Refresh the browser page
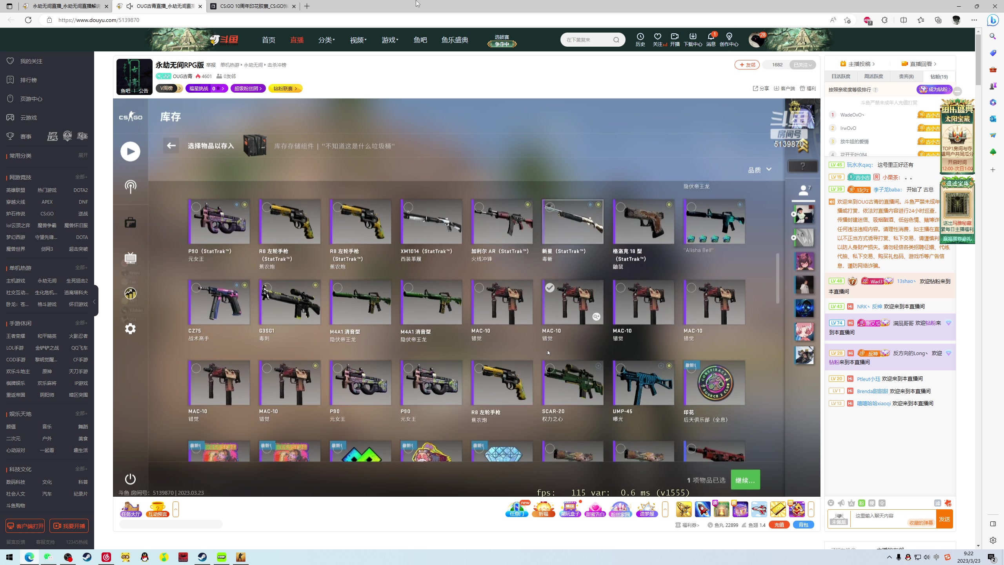The width and height of the screenshot is (1004, 565). click(28, 20)
